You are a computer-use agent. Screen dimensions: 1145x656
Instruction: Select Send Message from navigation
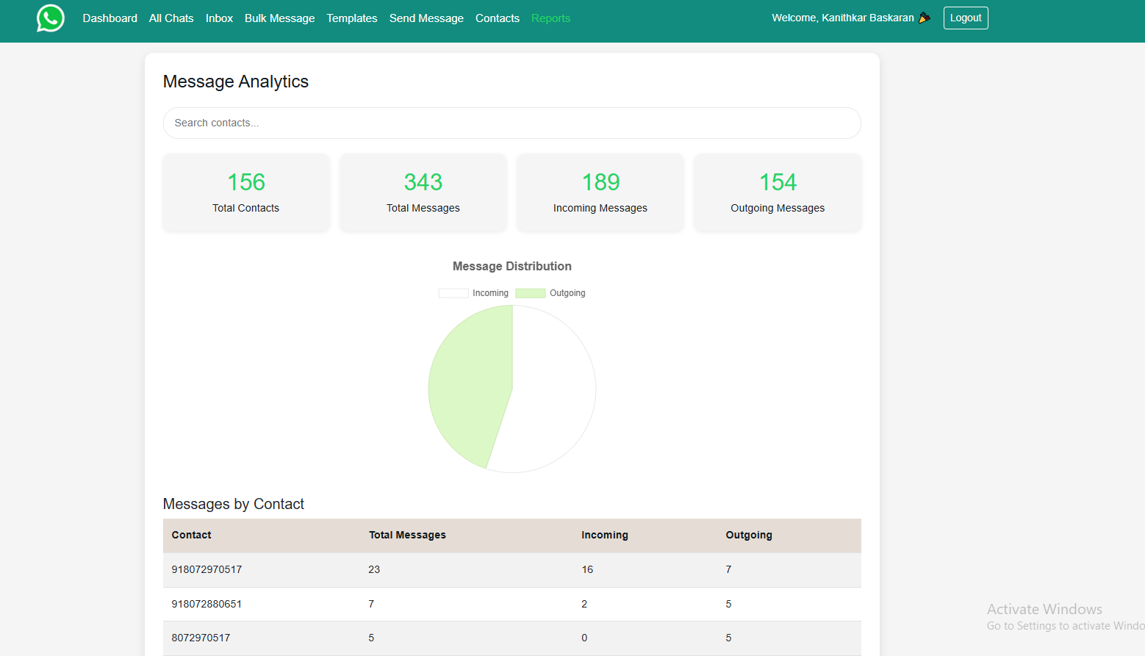click(x=426, y=18)
